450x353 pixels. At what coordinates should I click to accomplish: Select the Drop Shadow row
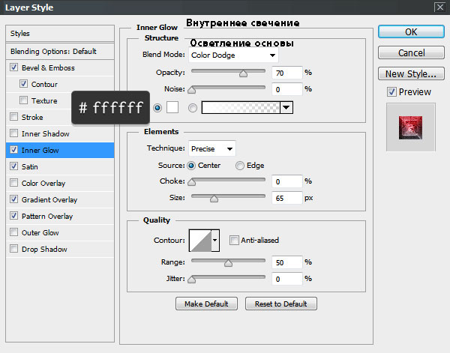tap(60, 249)
